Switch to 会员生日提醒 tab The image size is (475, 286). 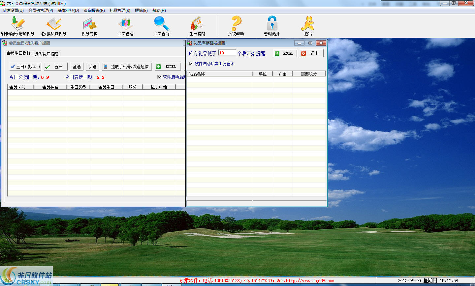pyautogui.click(x=19, y=53)
